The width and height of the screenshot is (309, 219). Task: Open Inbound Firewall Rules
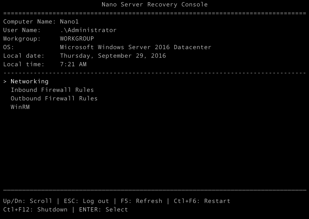point(52,90)
